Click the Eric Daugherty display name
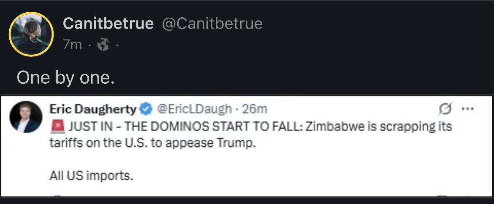The width and height of the screenshot is (494, 204). click(93, 109)
